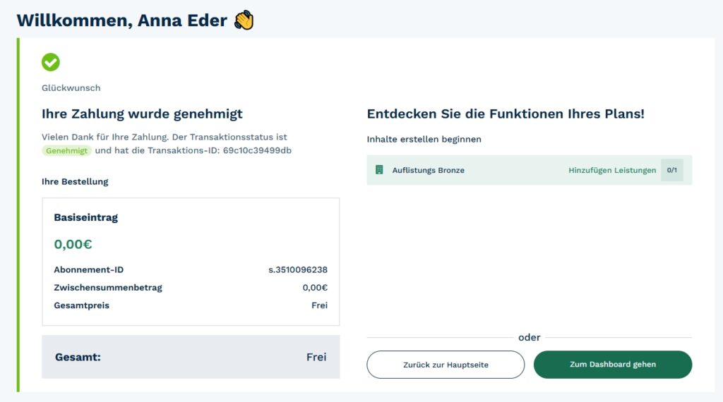Go to dashboard via Zum Dashboard gehen
723x402 pixels.
[612, 365]
